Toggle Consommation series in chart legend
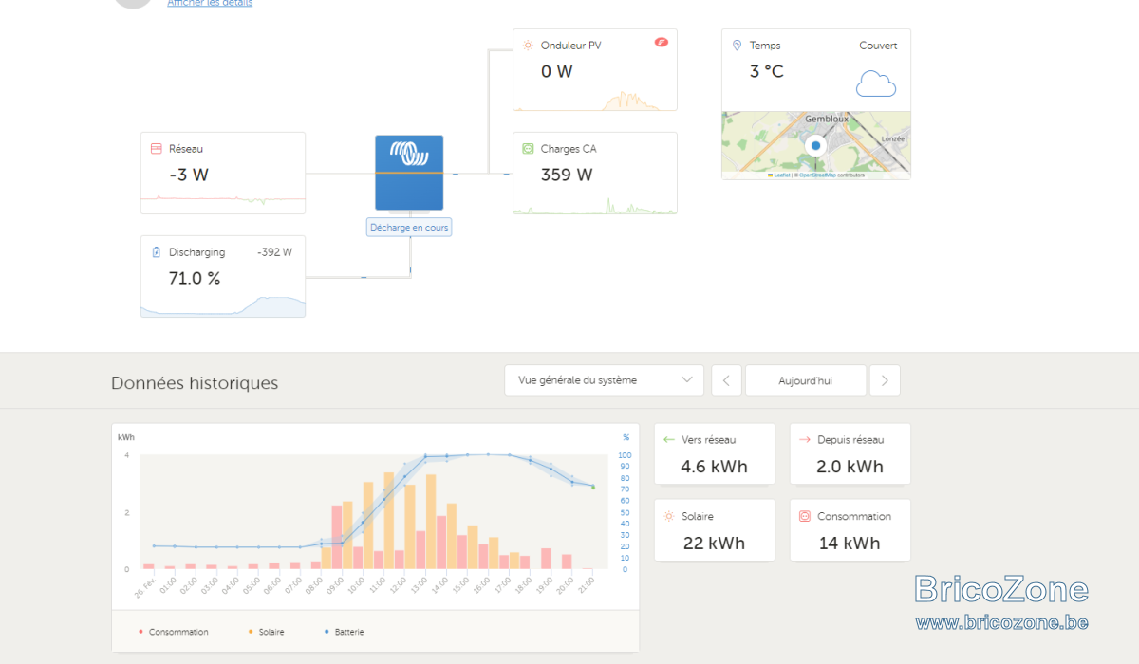 click(x=174, y=632)
